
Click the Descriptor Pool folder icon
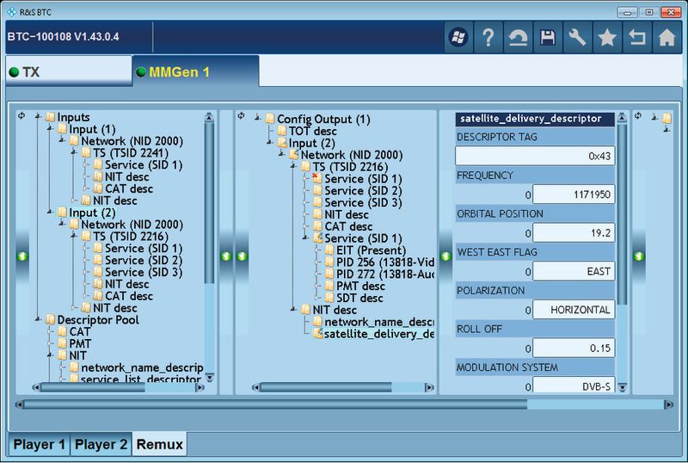(x=51, y=320)
